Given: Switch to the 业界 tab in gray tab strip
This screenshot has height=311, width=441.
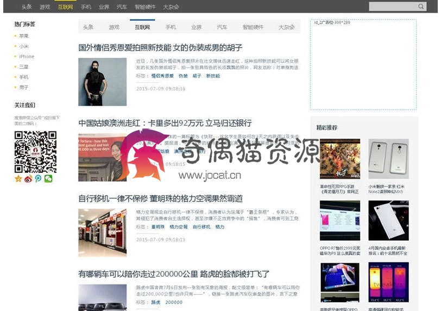Looking at the screenshot, I should point(196,27).
